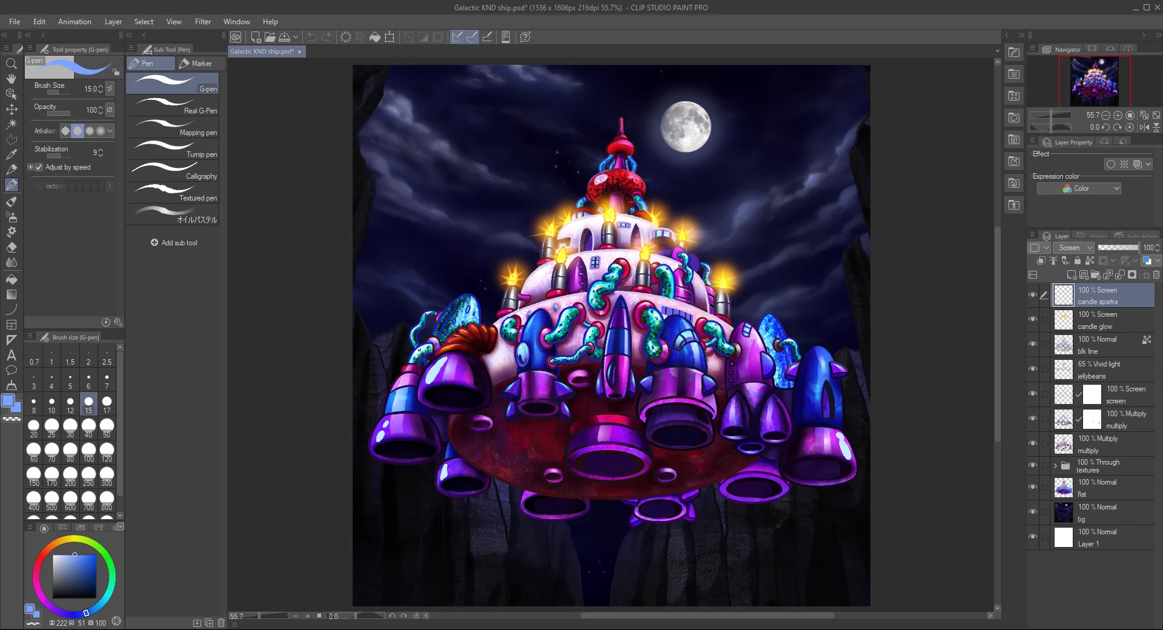Image resolution: width=1163 pixels, height=630 pixels.
Task: Click the Navigator preview thumbnail
Action: [1095, 81]
